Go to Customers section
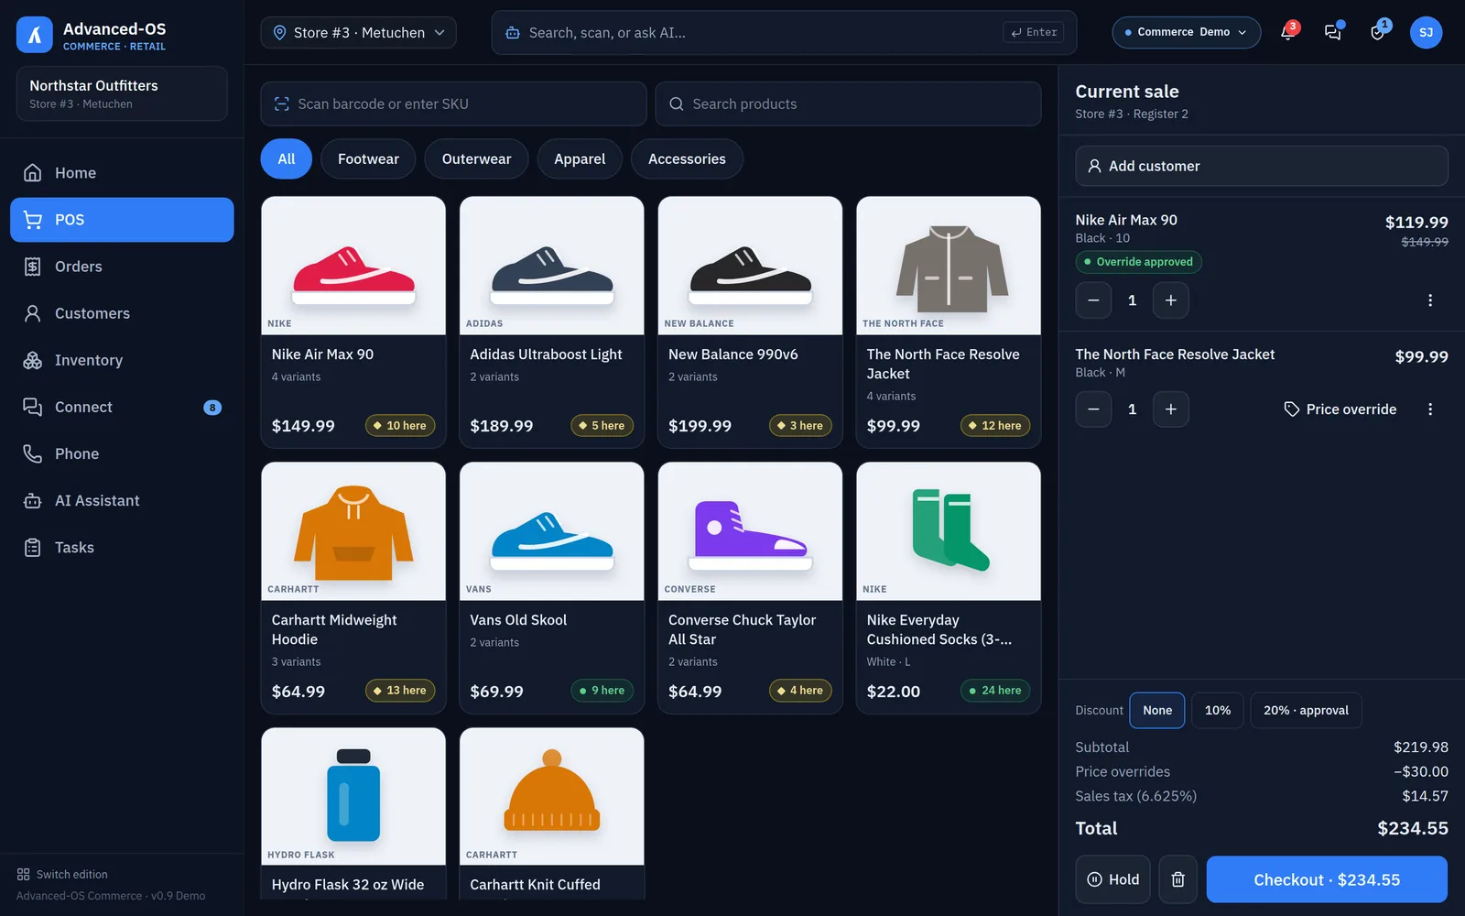Screen dimensions: 1465x916 pos(122,313)
